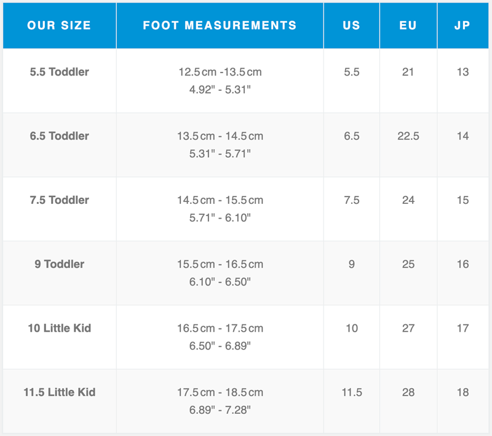Click EU size 27 cell
Viewport: 492px width, 436px height.
tap(408, 328)
